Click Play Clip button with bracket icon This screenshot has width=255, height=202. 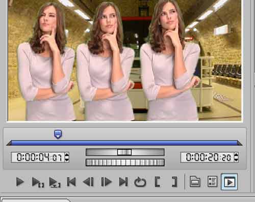coord(38,182)
